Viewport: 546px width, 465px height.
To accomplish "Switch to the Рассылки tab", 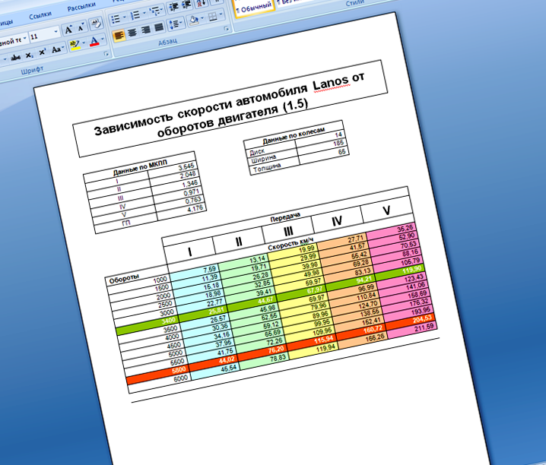I will tap(81, 6).
